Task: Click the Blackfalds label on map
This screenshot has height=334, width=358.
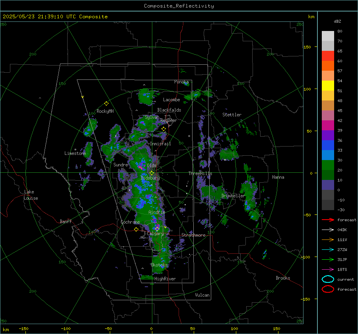Action: click(x=169, y=110)
